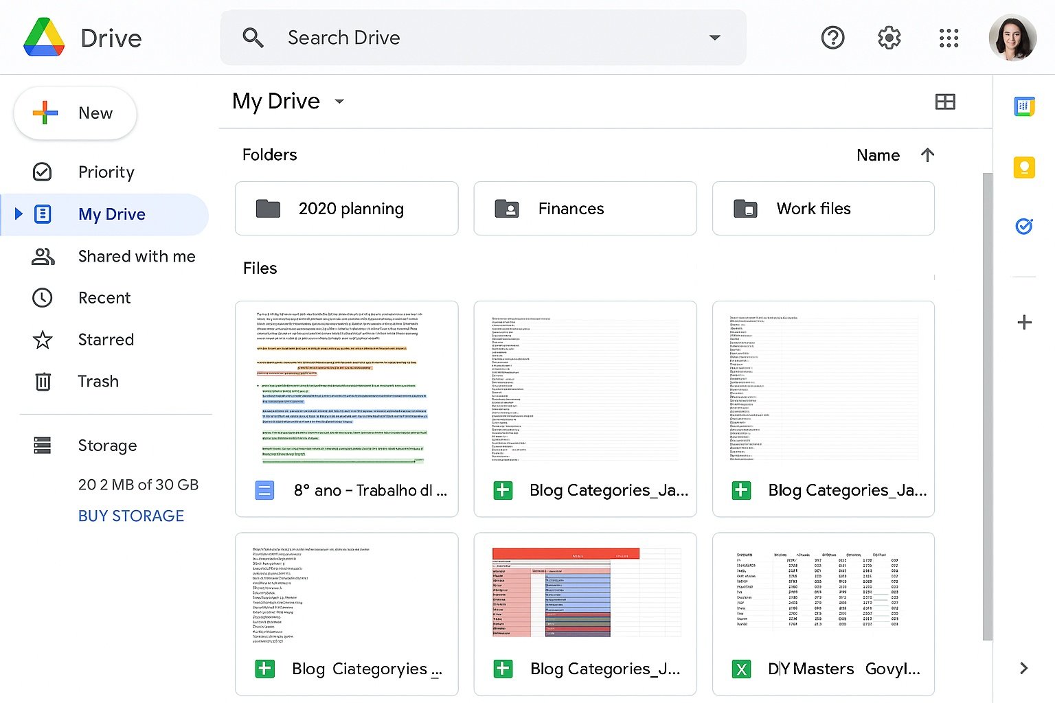Image resolution: width=1055 pixels, height=703 pixels.
Task: Open Help with the question mark icon
Action: point(833,38)
